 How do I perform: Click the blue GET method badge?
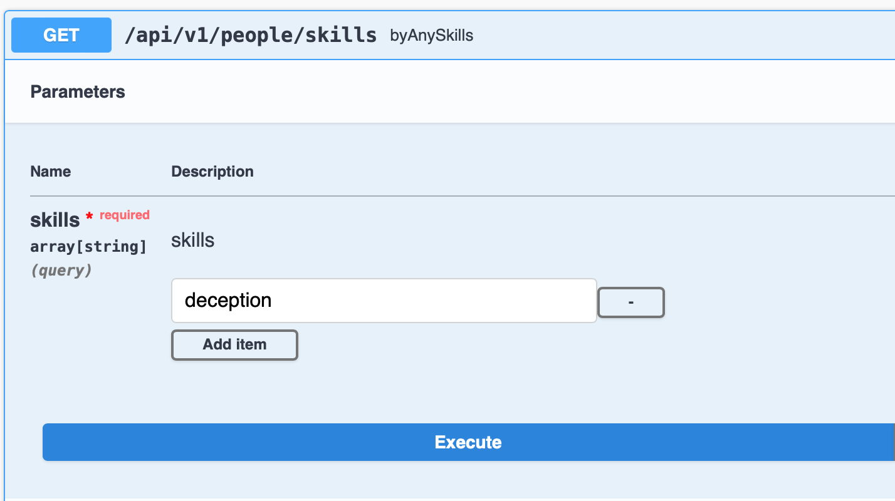[61, 35]
